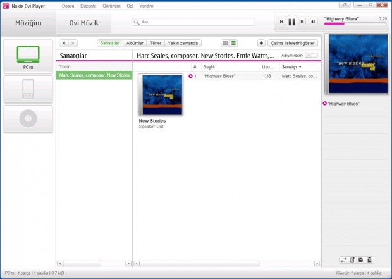Click the search magnifier icon
392x279 pixels.
point(137,22)
